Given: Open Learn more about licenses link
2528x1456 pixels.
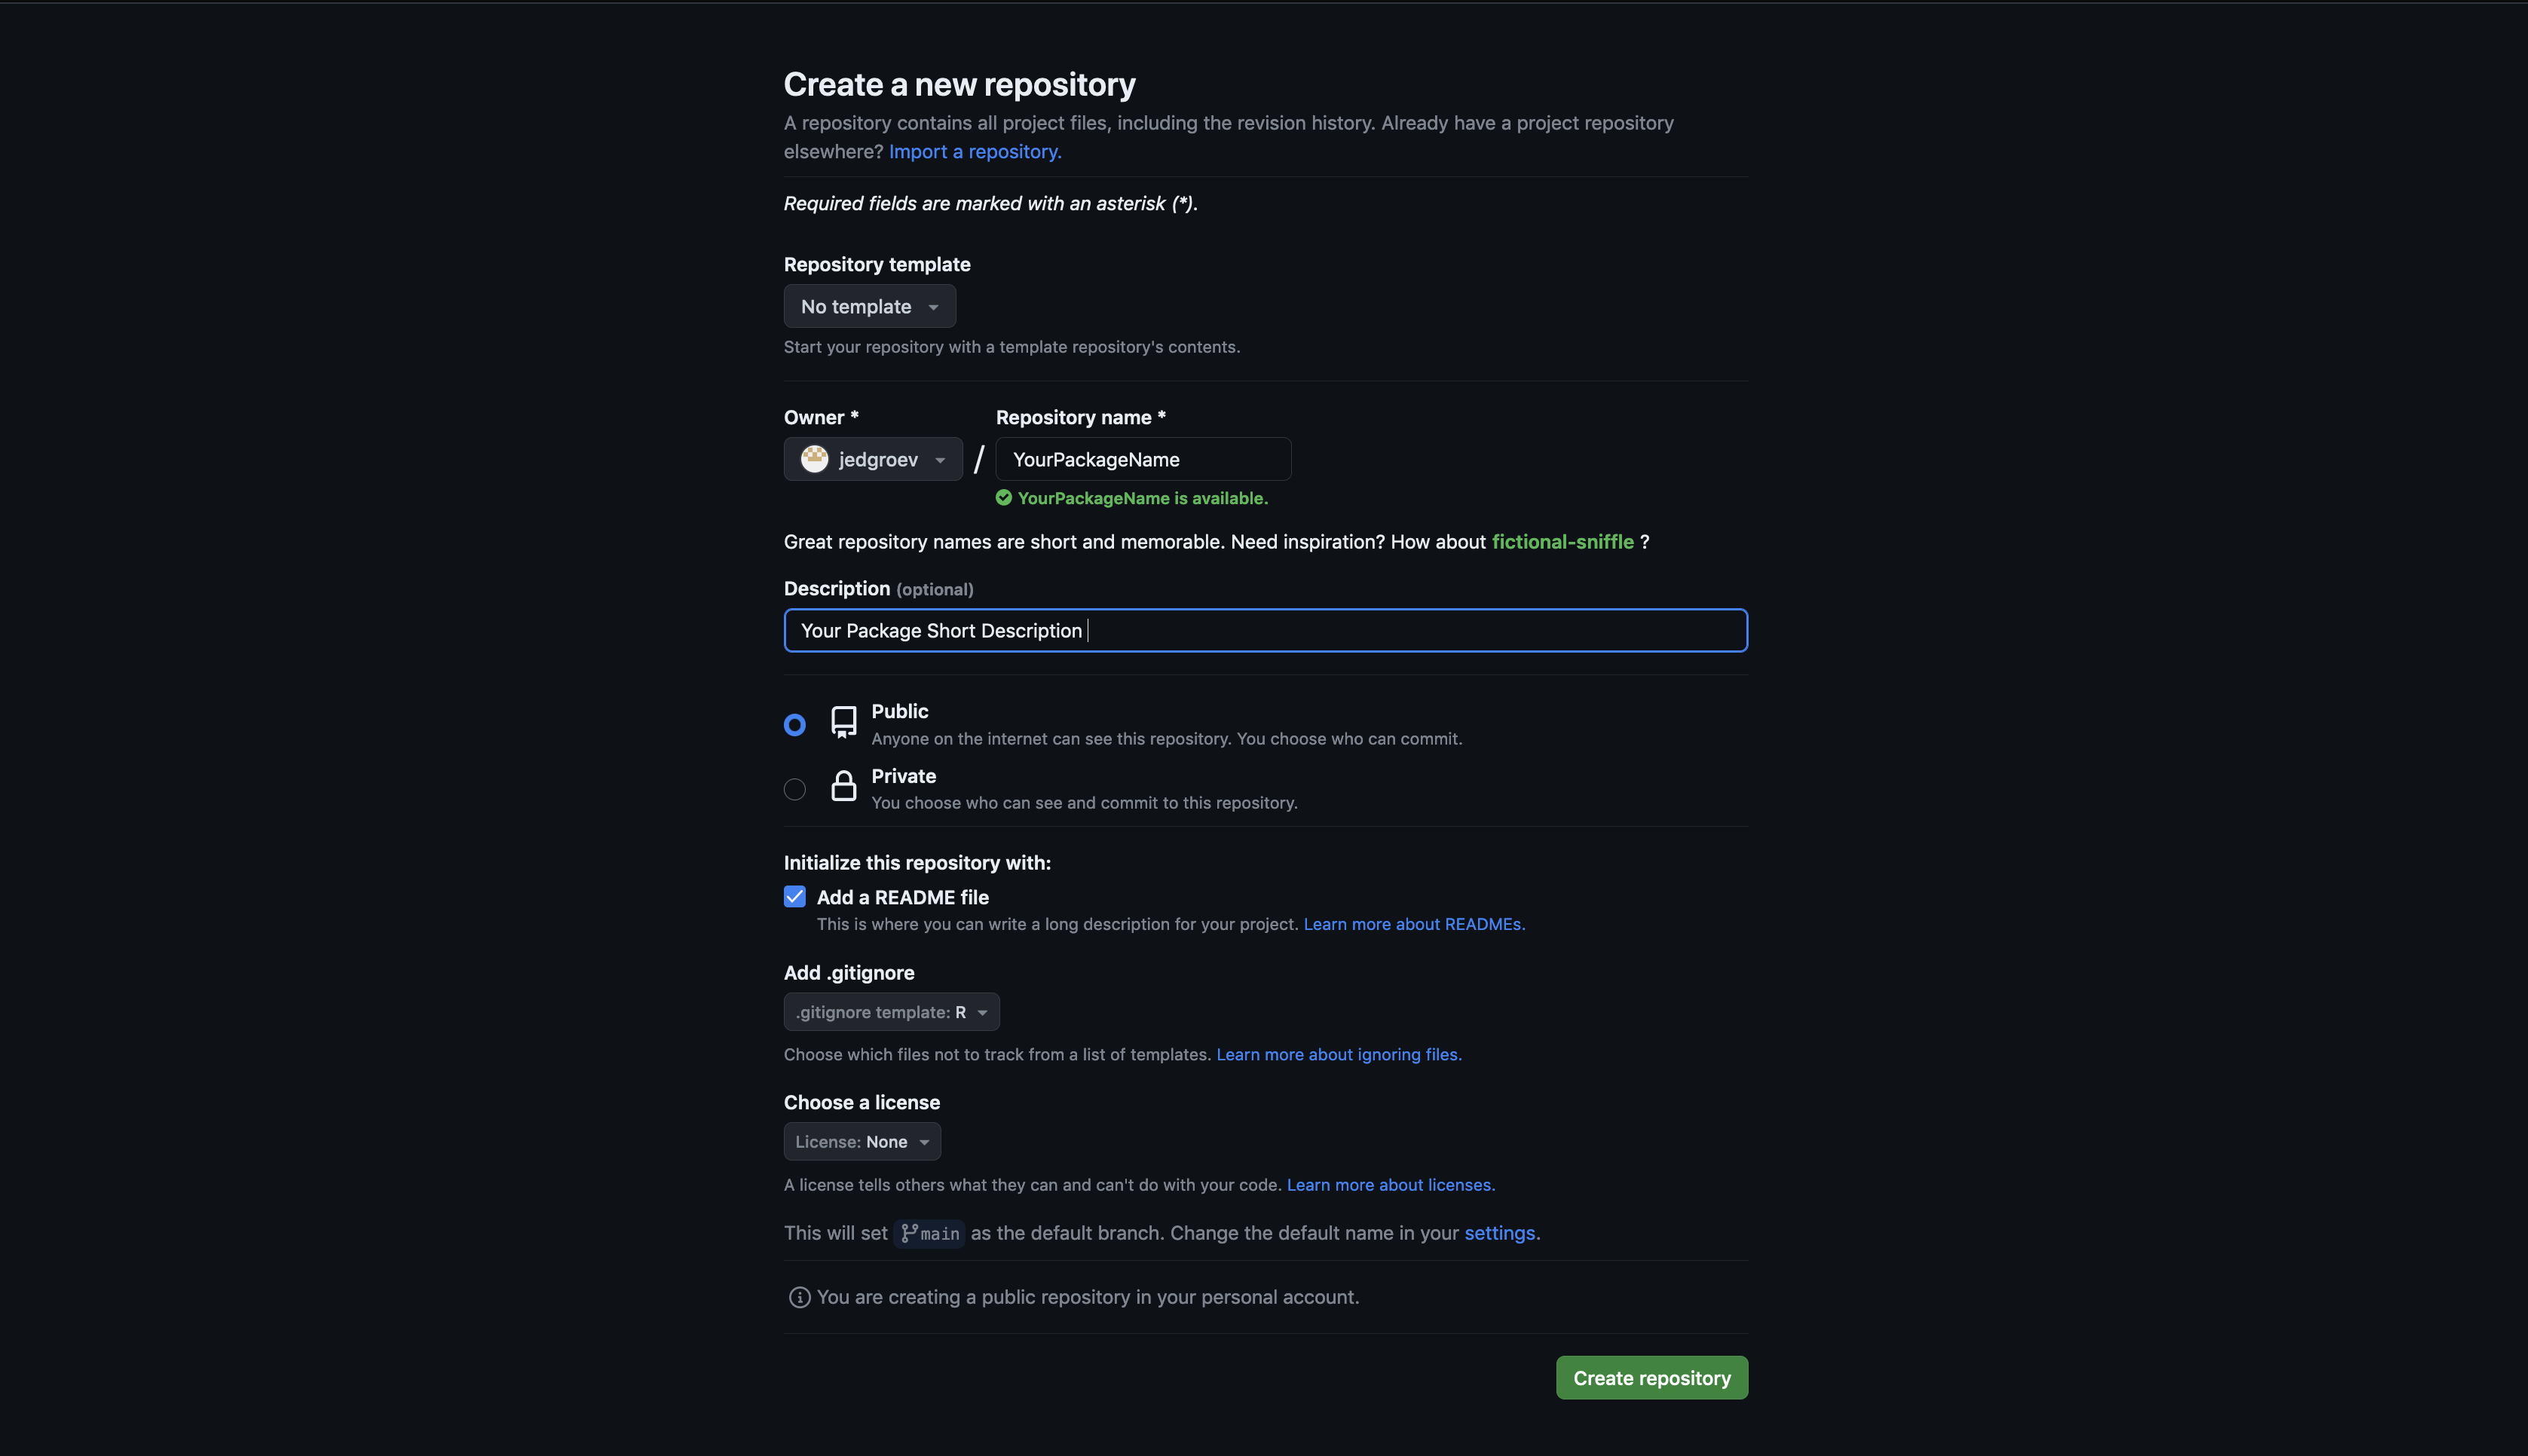Looking at the screenshot, I should 1390,1185.
